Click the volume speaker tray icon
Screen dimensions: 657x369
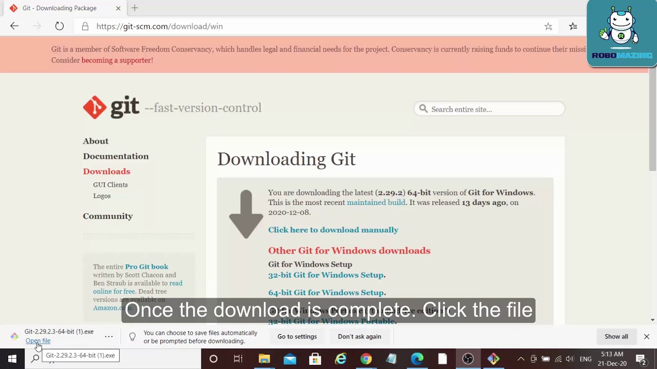click(570, 359)
